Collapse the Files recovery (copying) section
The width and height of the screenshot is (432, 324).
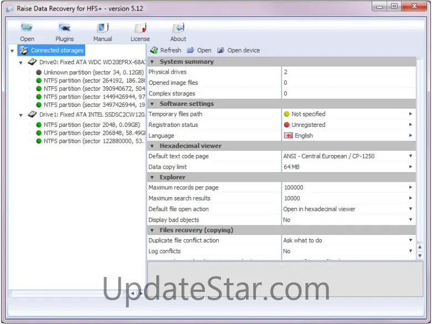click(152, 230)
